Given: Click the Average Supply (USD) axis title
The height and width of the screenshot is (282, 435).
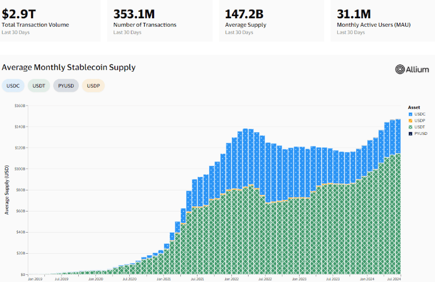Looking at the screenshot, I should click(7, 189).
